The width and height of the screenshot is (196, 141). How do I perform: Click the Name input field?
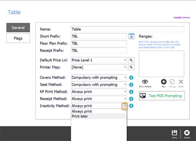(127, 29)
